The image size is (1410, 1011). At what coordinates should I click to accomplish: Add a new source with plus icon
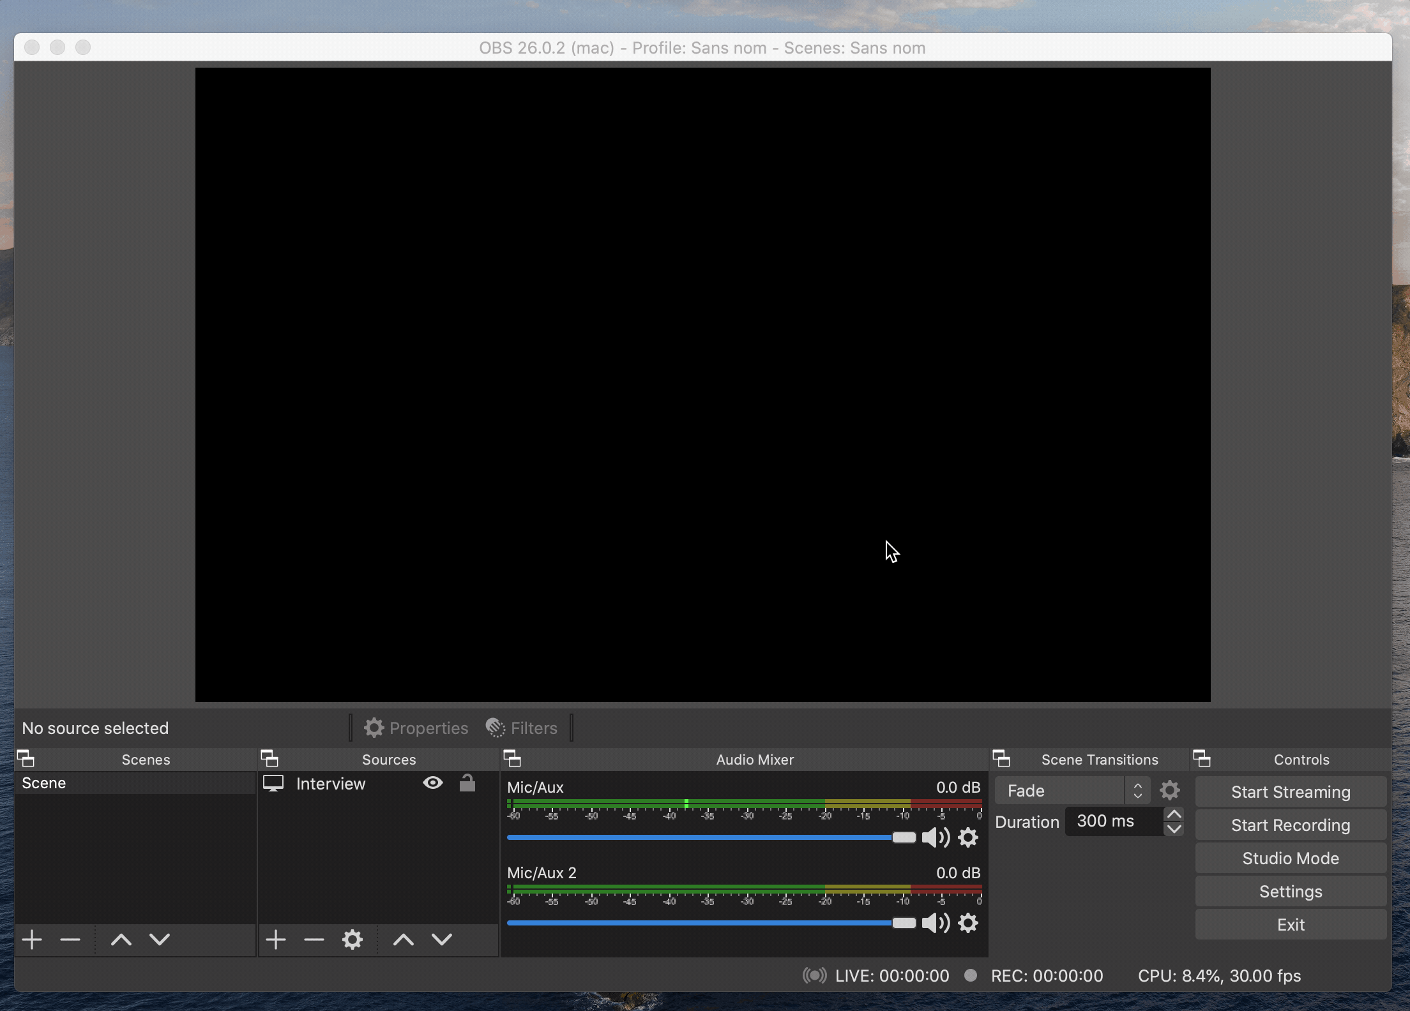(x=275, y=940)
